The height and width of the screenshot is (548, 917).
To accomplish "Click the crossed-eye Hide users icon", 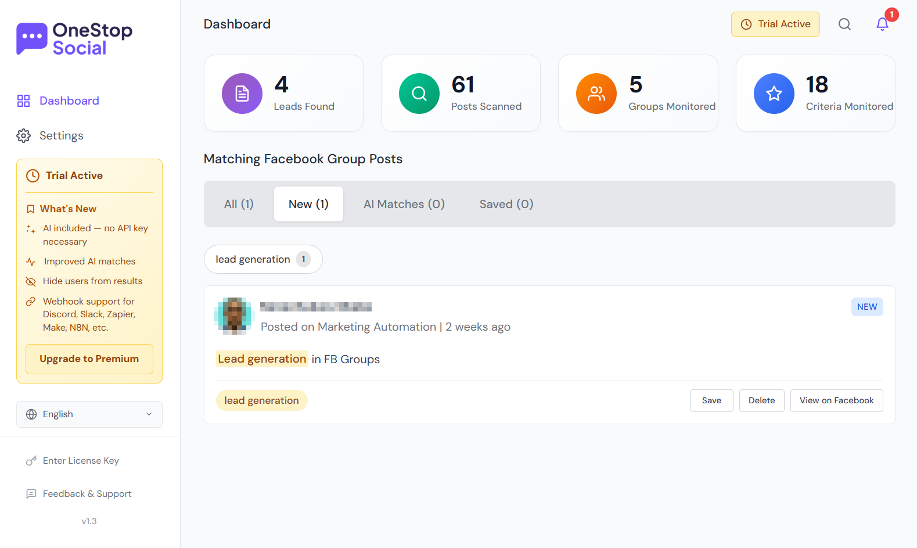I will [31, 281].
